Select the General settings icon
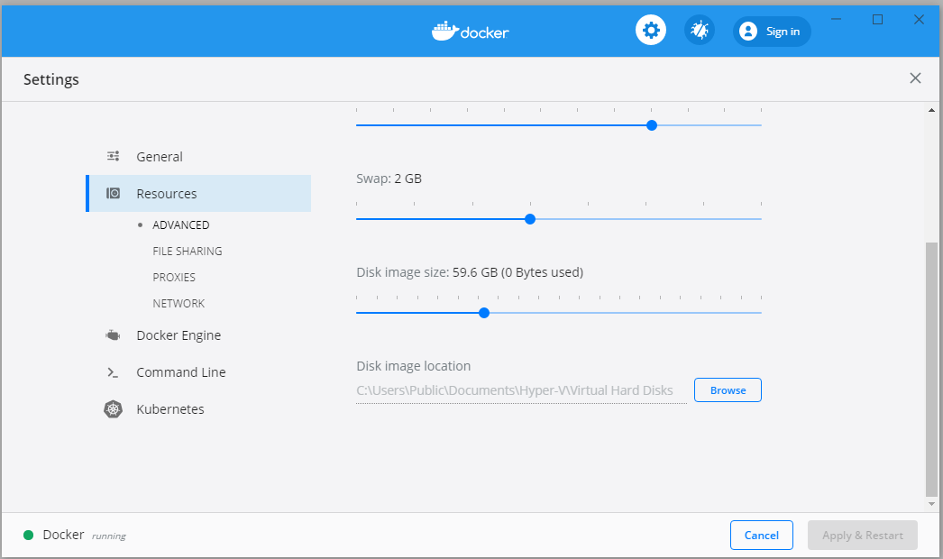The width and height of the screenshot is (943, 559). click(x=114, y=156)
